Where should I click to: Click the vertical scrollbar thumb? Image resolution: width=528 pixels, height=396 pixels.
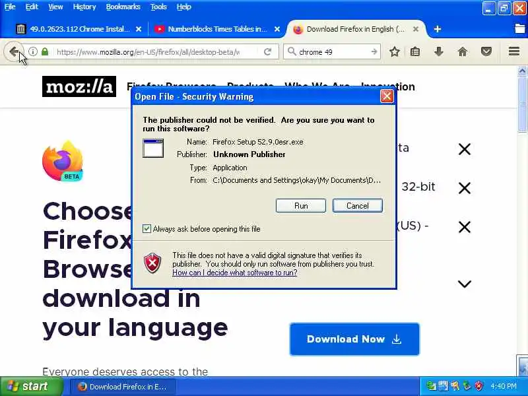pos(522,104)
